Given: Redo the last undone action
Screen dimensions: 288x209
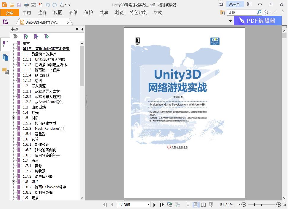Looking at the screenshot, I should (x=55, y=5).
